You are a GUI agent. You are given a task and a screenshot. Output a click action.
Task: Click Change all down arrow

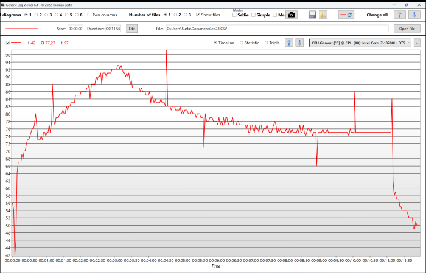point(414,15)
